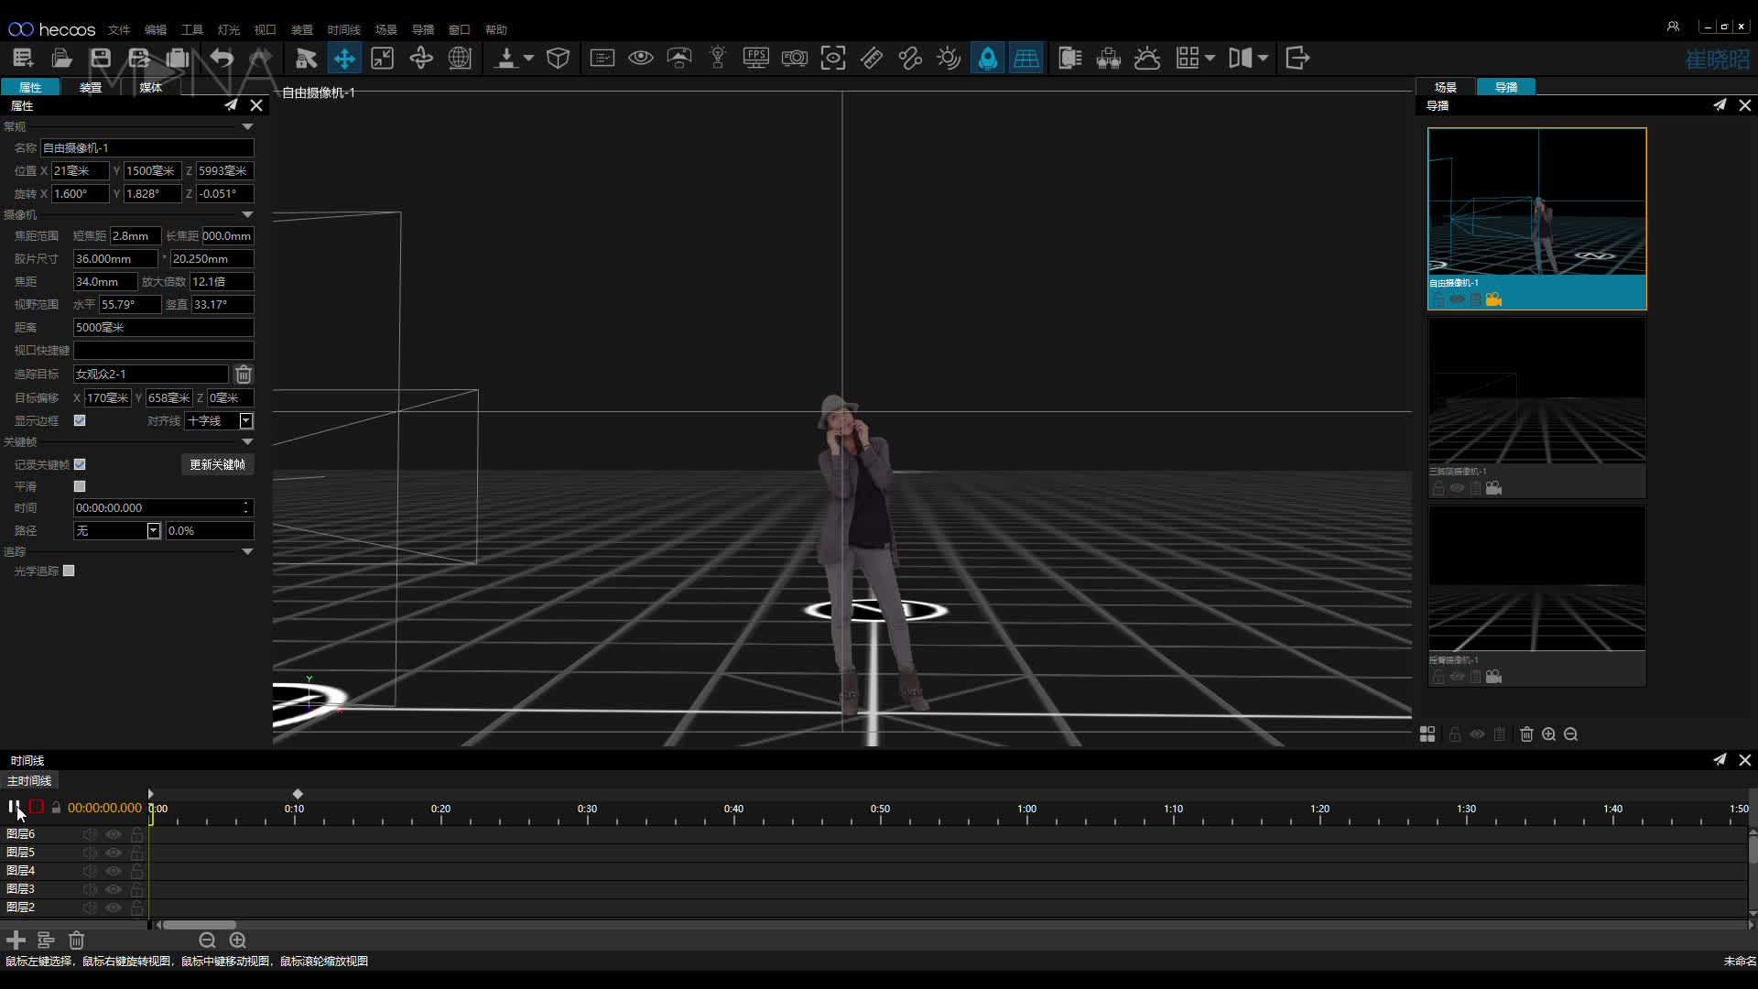The image size is (1758, 989).
Task: Select the move tool in the toolbar
Action: (x=344, y=59)
